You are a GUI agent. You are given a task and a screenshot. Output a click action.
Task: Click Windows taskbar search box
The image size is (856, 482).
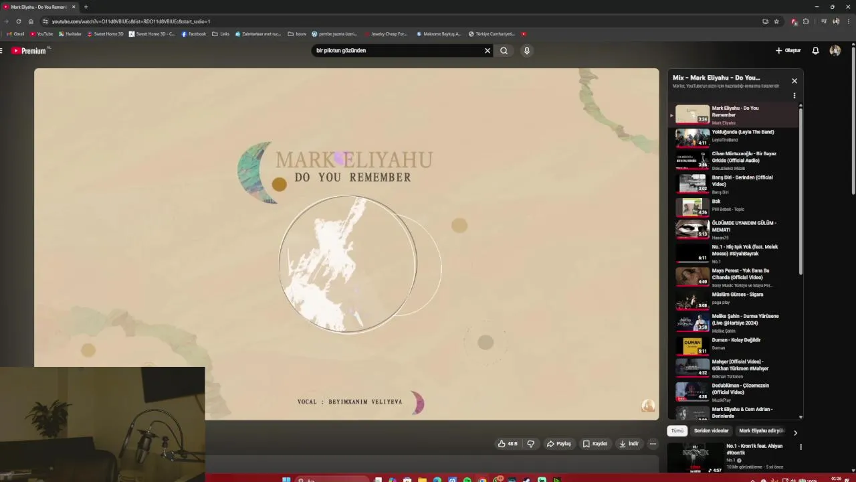332,480
